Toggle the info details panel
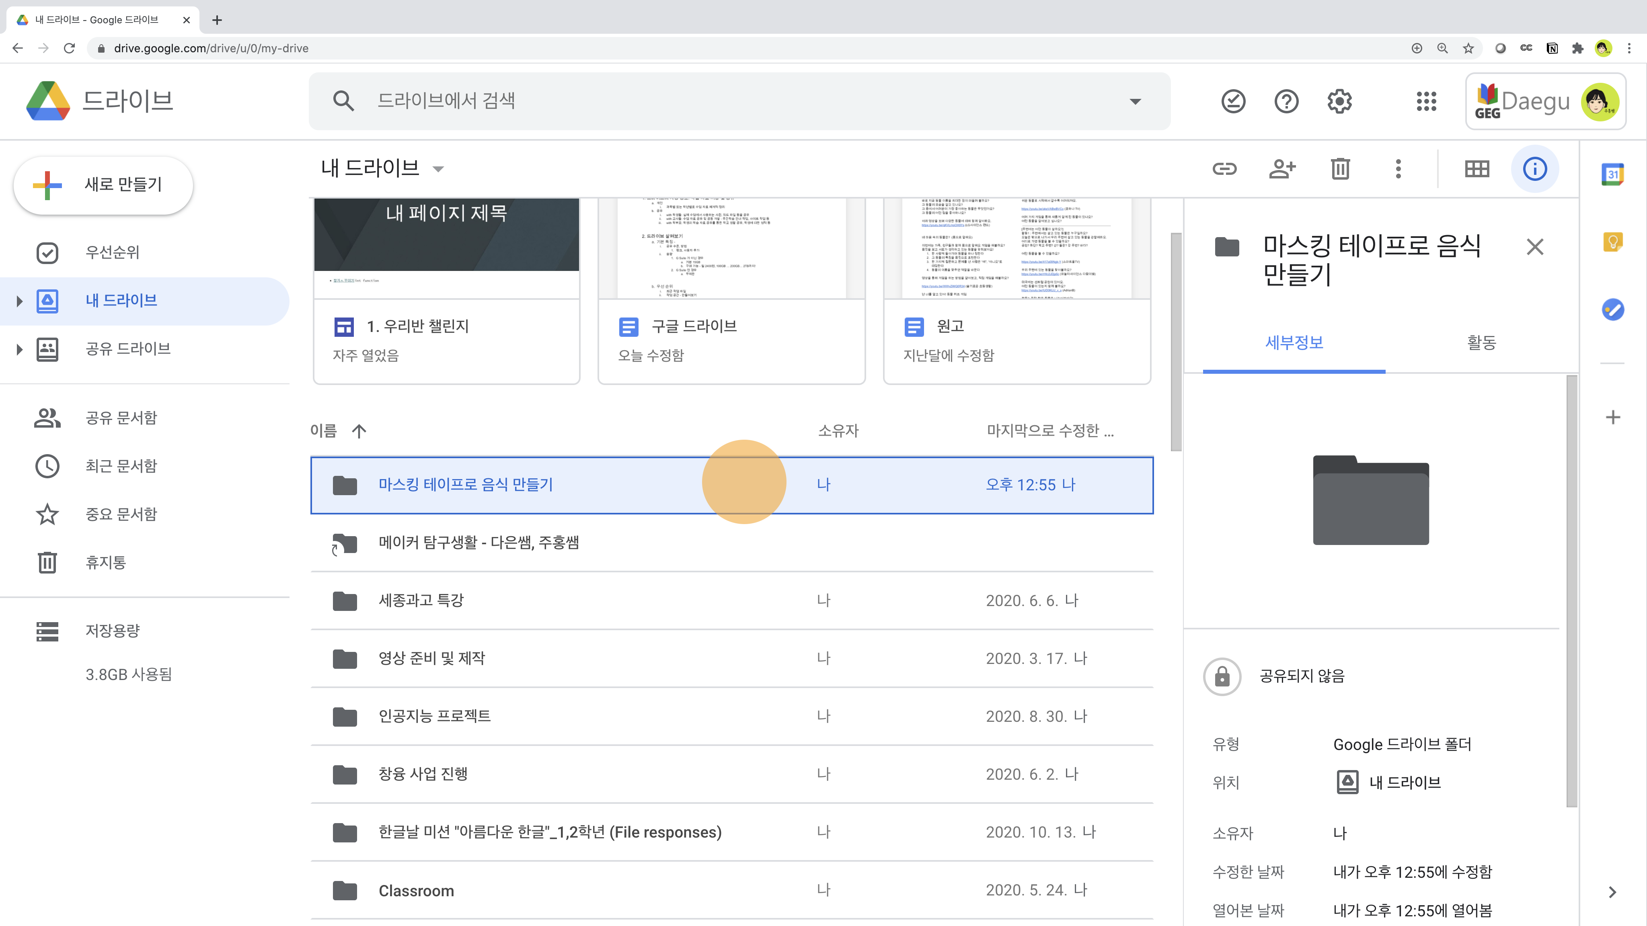Viewport: 1647px width, 926px height. click(x=1534, y=169)
